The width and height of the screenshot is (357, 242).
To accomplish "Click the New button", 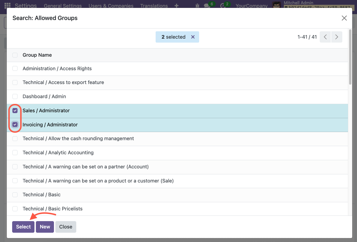I will tap(45, 227).
